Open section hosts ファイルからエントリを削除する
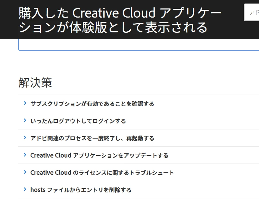259x217 pixels. [x=81, y=190]
